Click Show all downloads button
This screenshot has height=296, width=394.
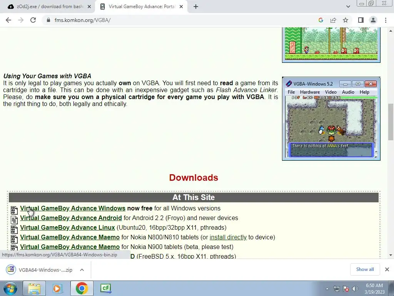pos(365,269)
